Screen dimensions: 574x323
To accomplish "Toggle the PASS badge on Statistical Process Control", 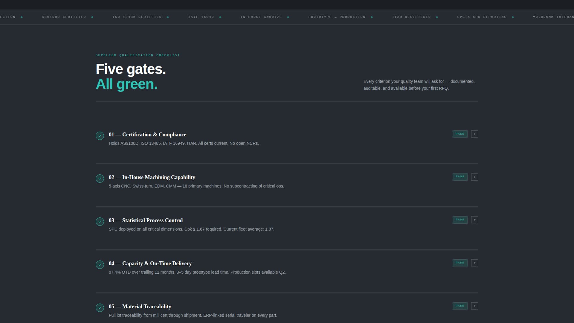I will (x=460, y=220).
